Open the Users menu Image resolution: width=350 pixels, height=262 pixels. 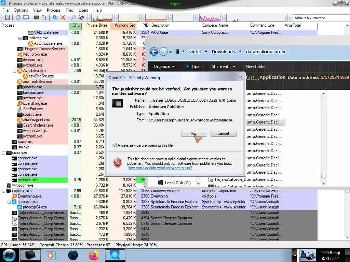click(83, 10)
